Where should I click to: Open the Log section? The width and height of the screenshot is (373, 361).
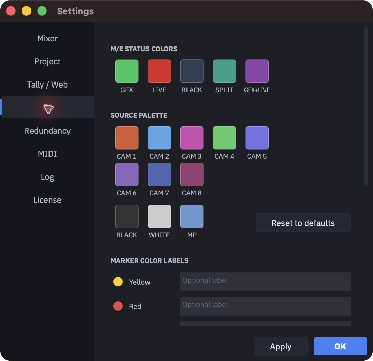pyautogui.click(x=47, y=177)
